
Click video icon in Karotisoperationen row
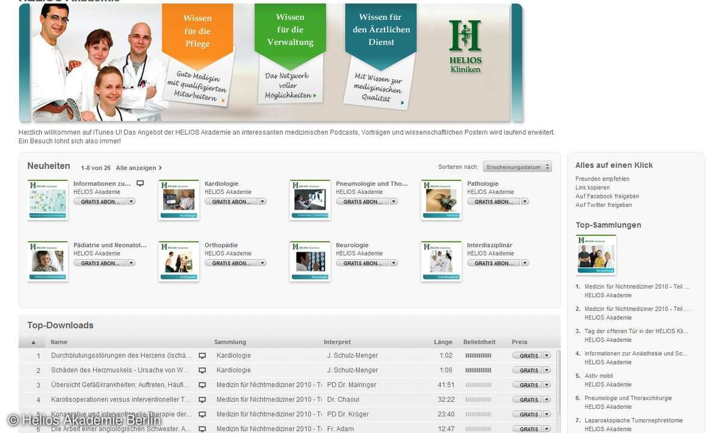pos(202,399)
